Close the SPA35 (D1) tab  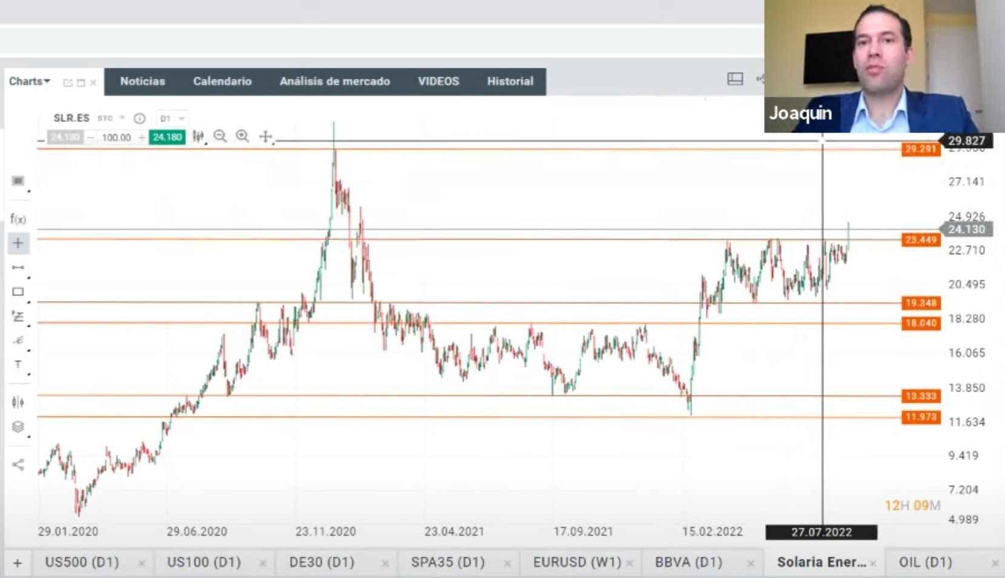pyautogui.click(x=508, y=563)
